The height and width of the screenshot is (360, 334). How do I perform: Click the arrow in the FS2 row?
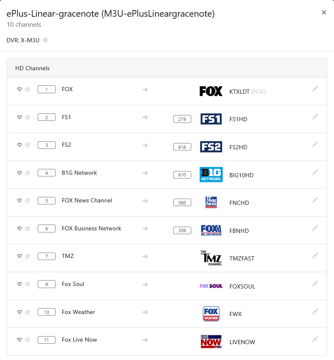pos(145,145)
